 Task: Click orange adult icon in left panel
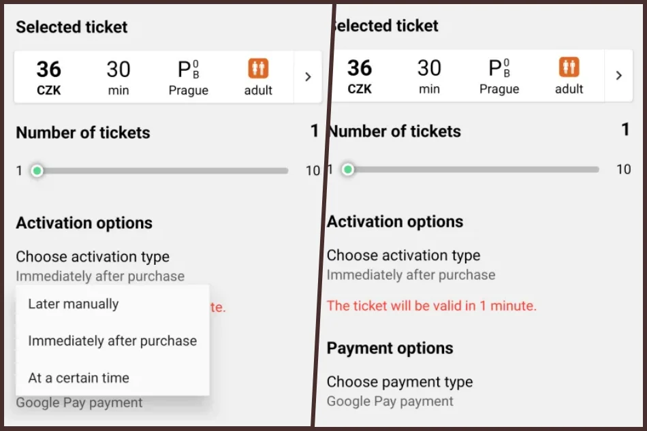[x=257, y=69]
